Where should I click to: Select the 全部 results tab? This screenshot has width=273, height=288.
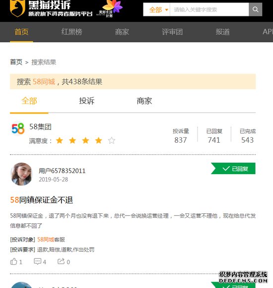(29, 101)
